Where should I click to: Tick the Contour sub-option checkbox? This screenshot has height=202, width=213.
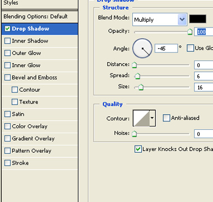tap(15, 90)
